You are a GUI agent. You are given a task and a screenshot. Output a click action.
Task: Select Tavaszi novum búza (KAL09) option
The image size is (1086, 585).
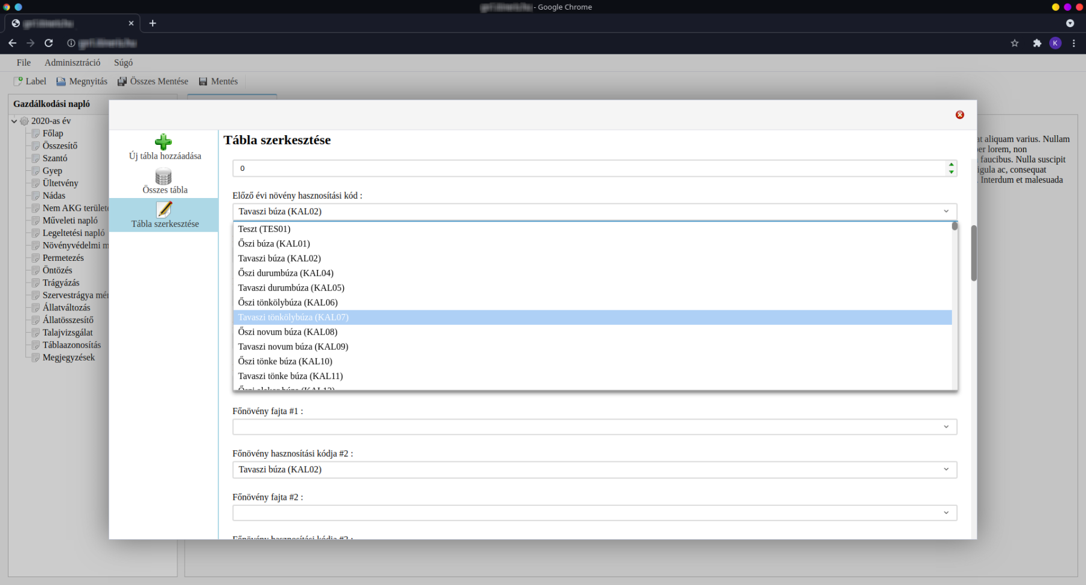tap(293, 347)
